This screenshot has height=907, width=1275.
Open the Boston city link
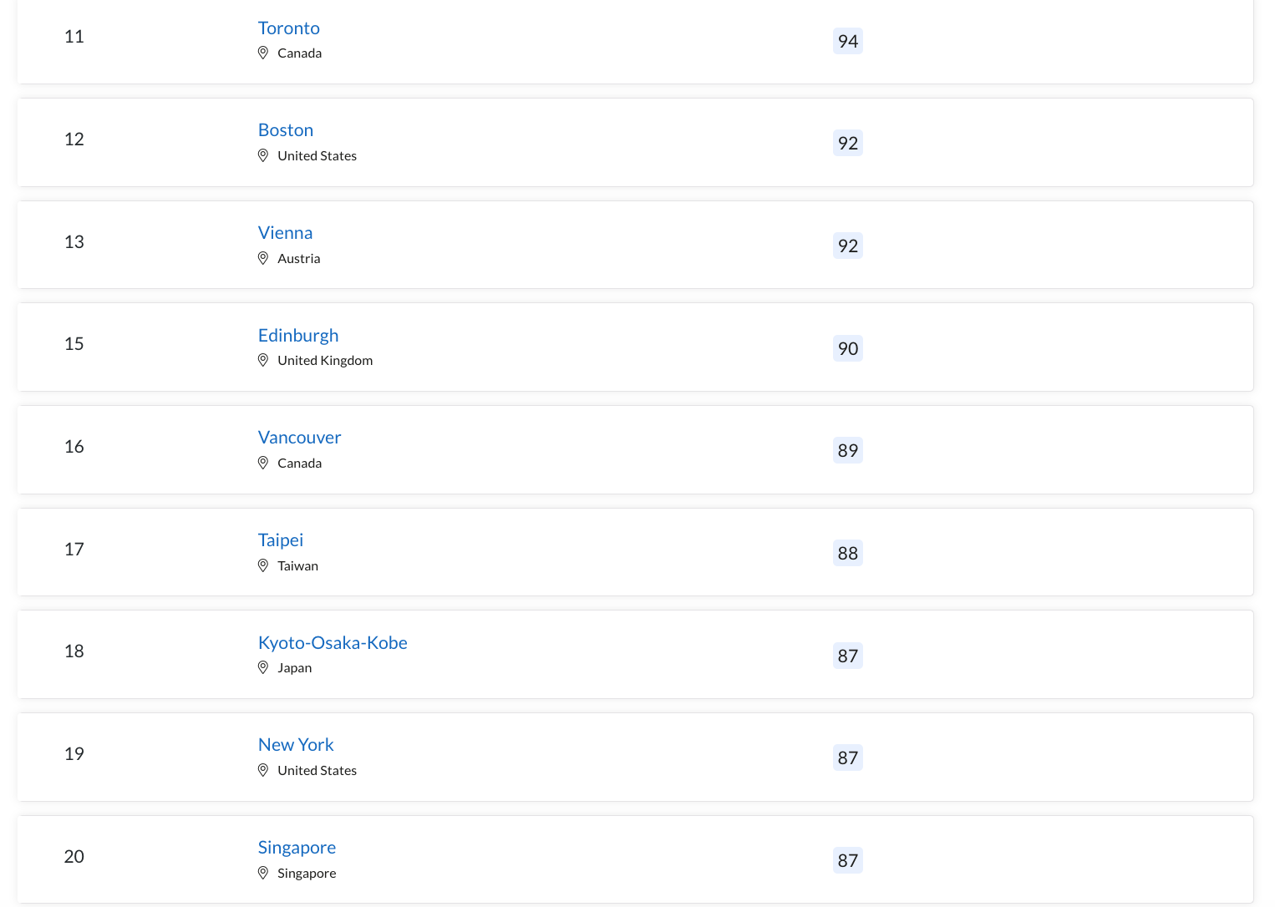[286, 130]
